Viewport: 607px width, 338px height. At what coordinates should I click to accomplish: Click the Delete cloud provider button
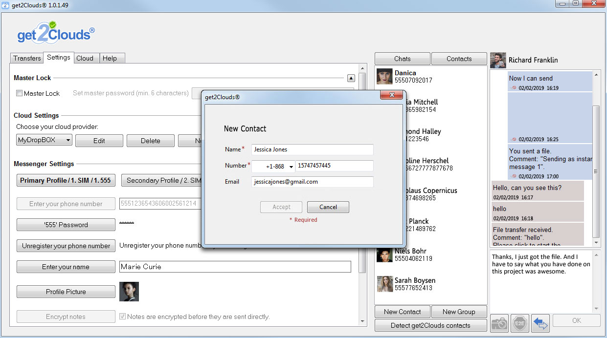click(x=151, y=141)
